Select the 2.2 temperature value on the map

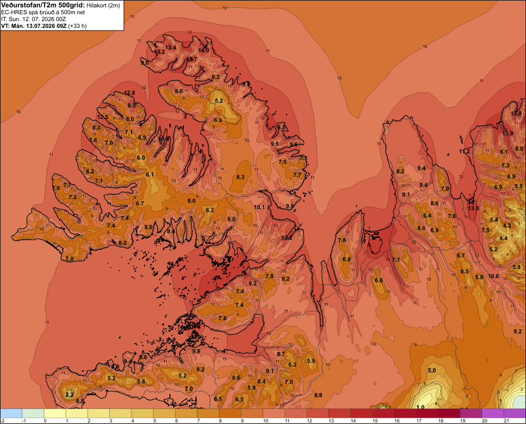[69, 395]
